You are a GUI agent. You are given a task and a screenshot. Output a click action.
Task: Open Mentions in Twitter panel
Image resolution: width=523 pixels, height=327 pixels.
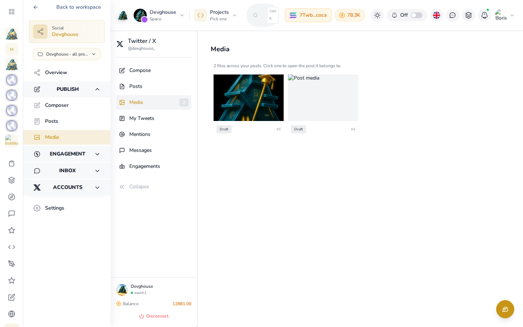[x=154, y=134]
